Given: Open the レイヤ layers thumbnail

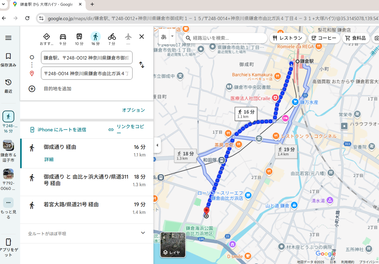Looking at the screenshot, I should [x=173, y=245].
